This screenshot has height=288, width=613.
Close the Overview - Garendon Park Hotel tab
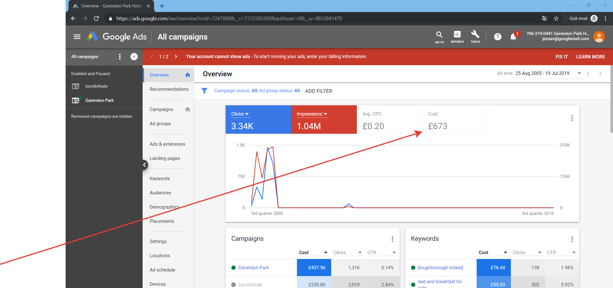(x=148, y=6)
